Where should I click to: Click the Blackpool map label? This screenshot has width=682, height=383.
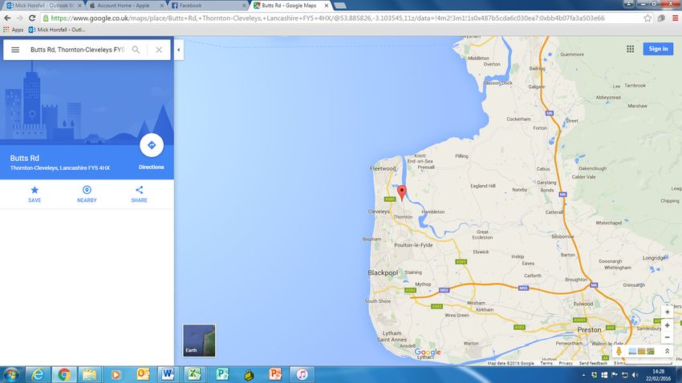click(383, 272)
